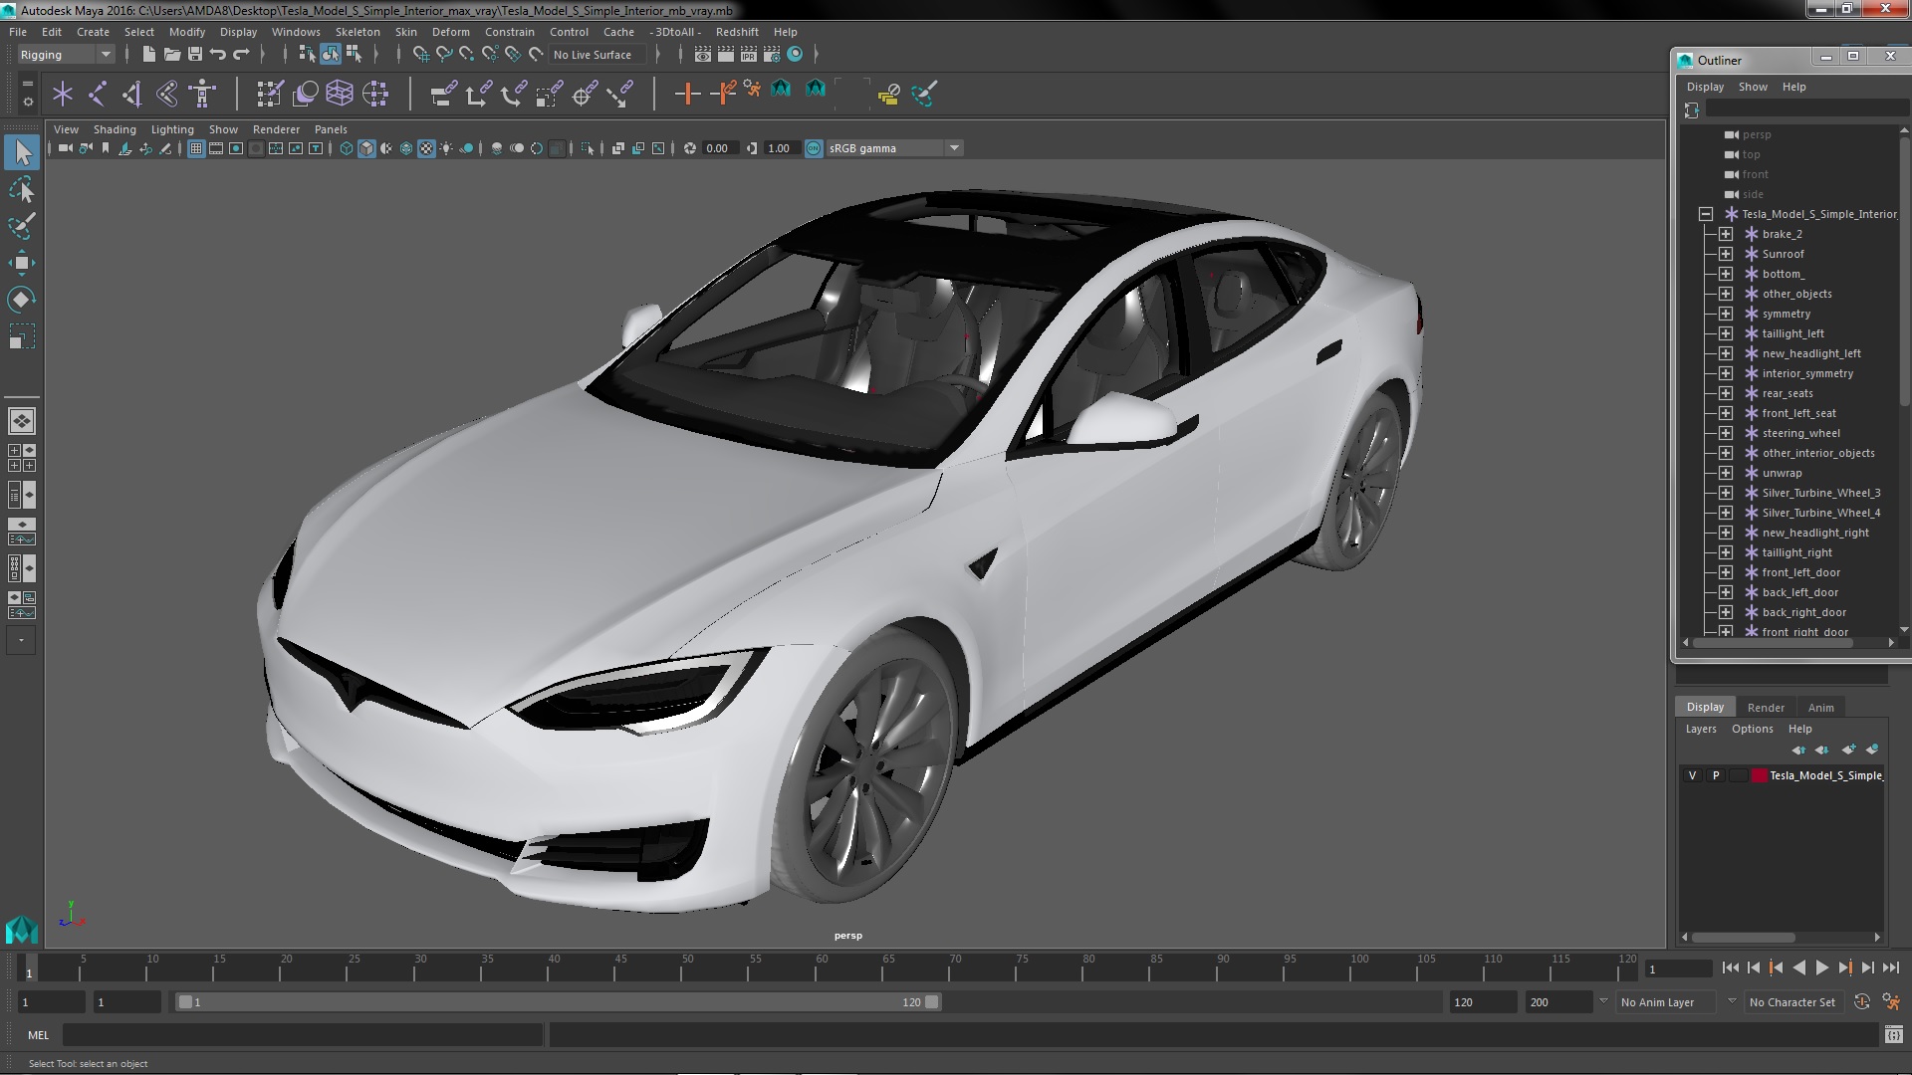Toggle visibility of Tesla_Model_S_Simple layer
The height and width of the screenshot is (1075, 1912).
tap(1691, 774)
